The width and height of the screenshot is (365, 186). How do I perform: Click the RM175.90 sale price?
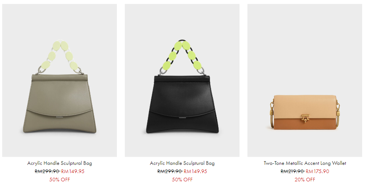pos(317,171)
